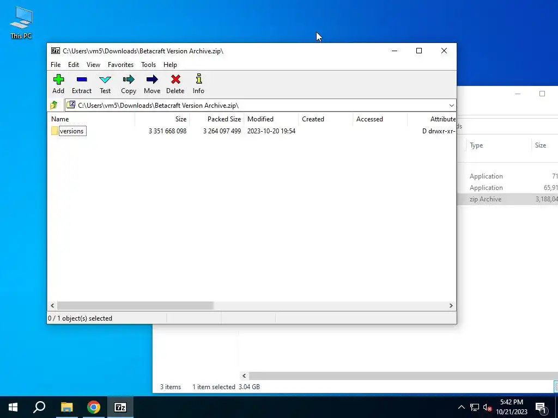Viewport: 558px width, 418px height.
Task: Minimize the background Explorer window
Action: pyautogui.click(x=518, y=94)
